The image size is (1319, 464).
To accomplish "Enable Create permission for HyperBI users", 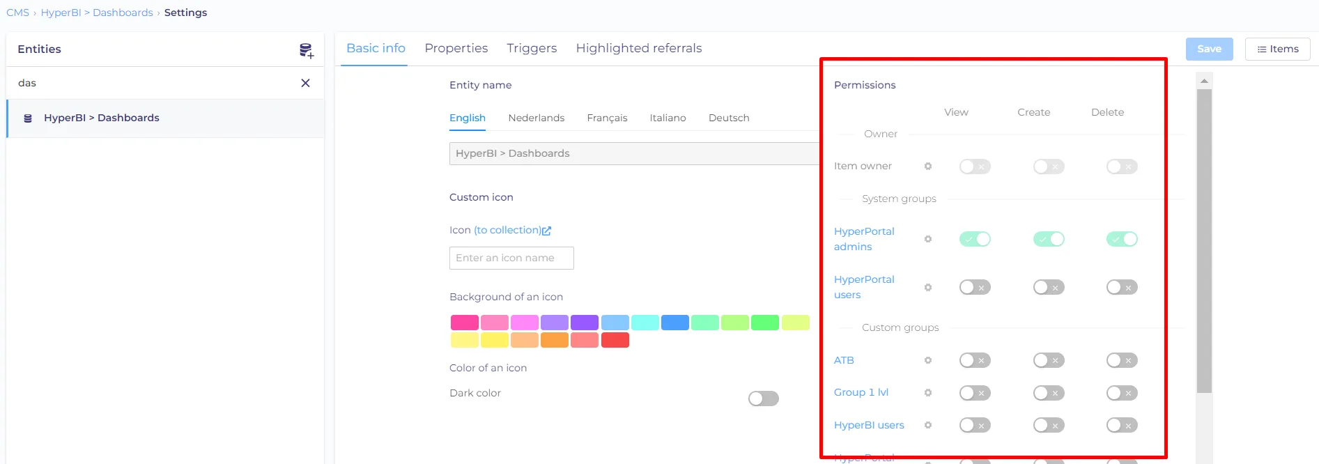I will click(1049, 425).
